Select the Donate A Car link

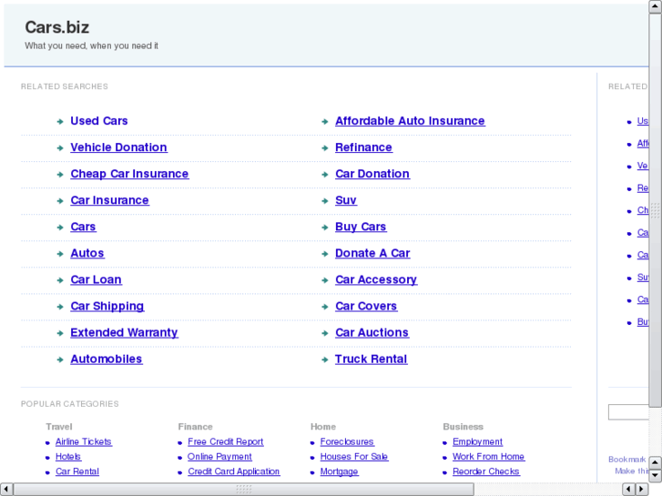372,254
